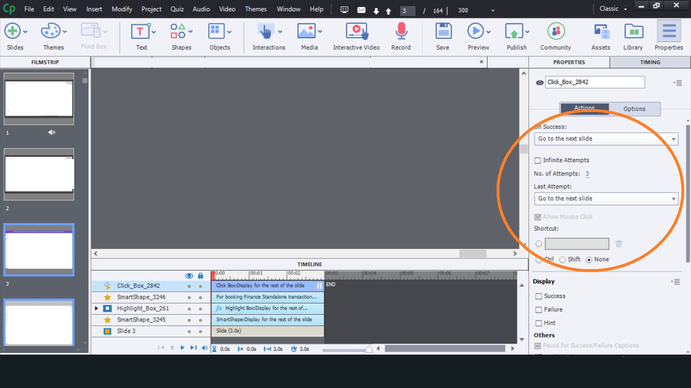Click the timeline play button

182,348
